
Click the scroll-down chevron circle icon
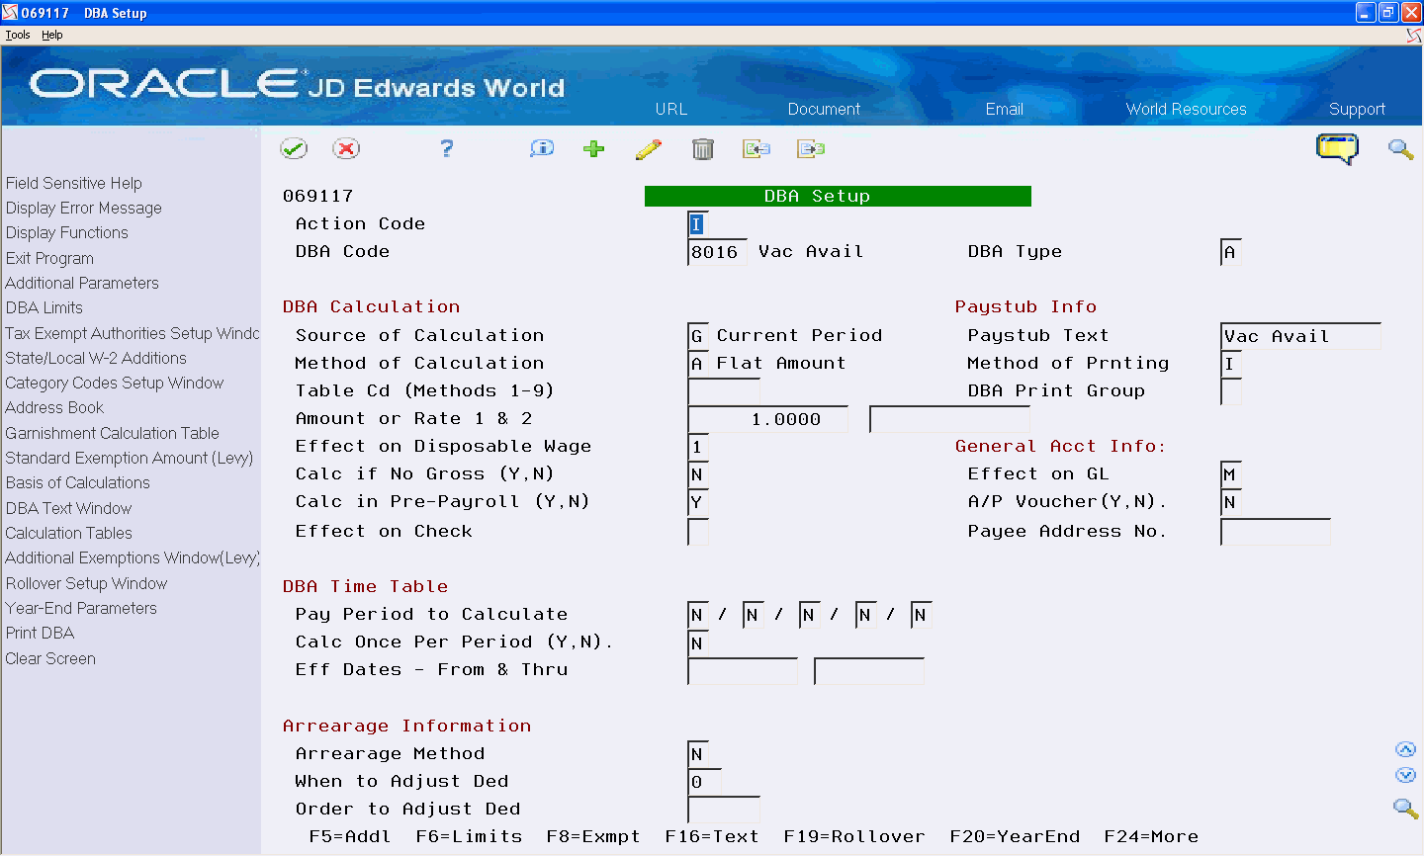[1405, 775]
